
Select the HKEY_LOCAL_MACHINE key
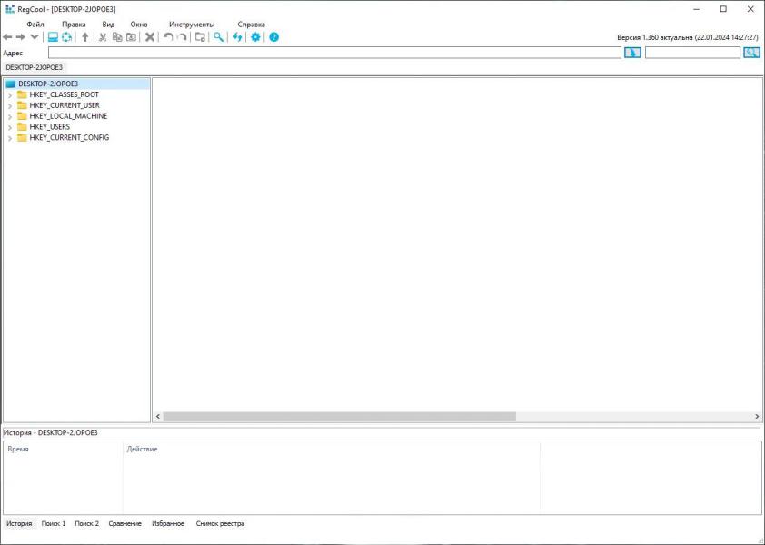click(68, 116)
